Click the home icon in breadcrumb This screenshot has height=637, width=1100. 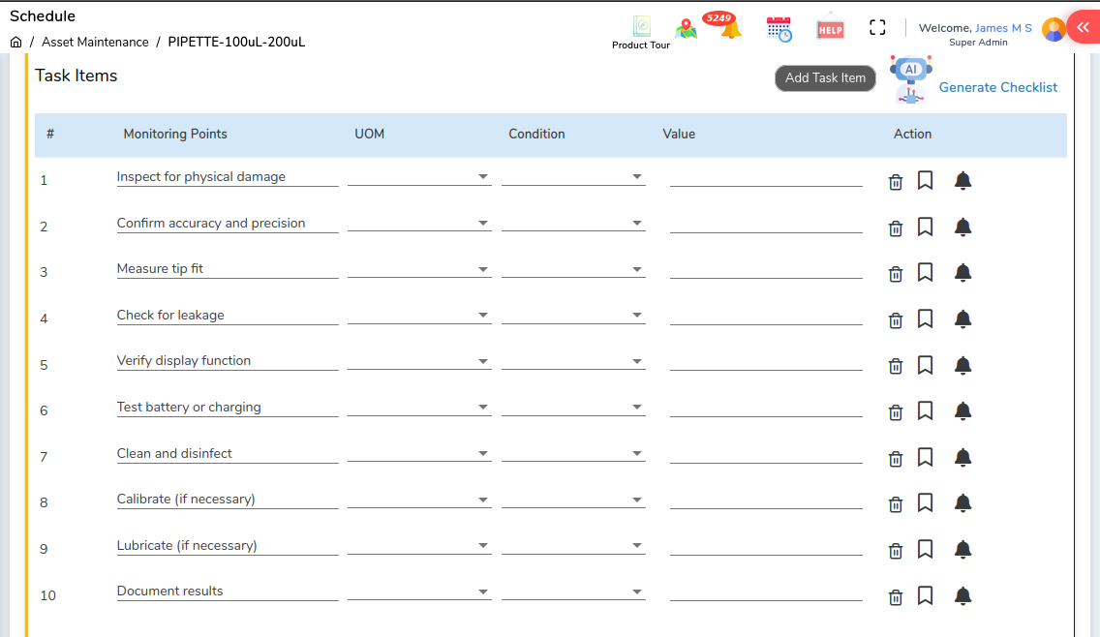pyautogui.click(x=16, y=43)
